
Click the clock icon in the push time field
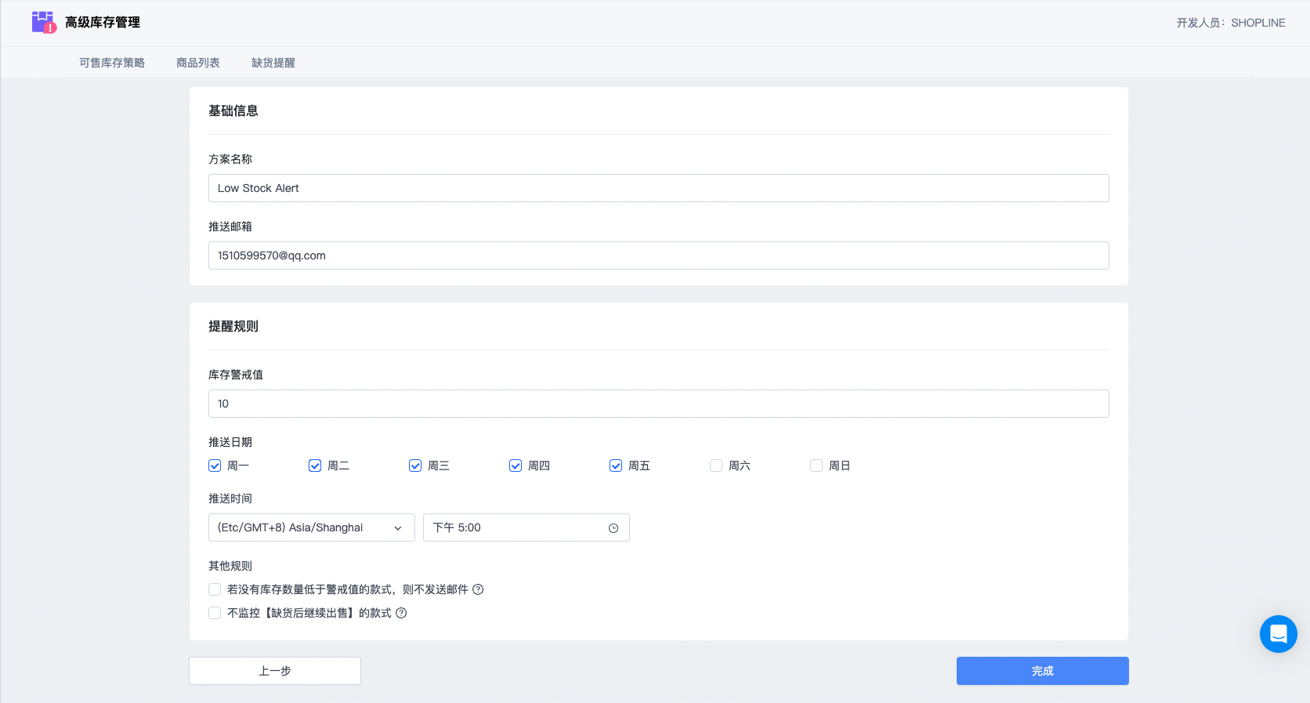click(613, 528)
